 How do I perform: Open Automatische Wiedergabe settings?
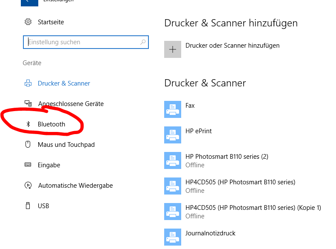[75, 186]
